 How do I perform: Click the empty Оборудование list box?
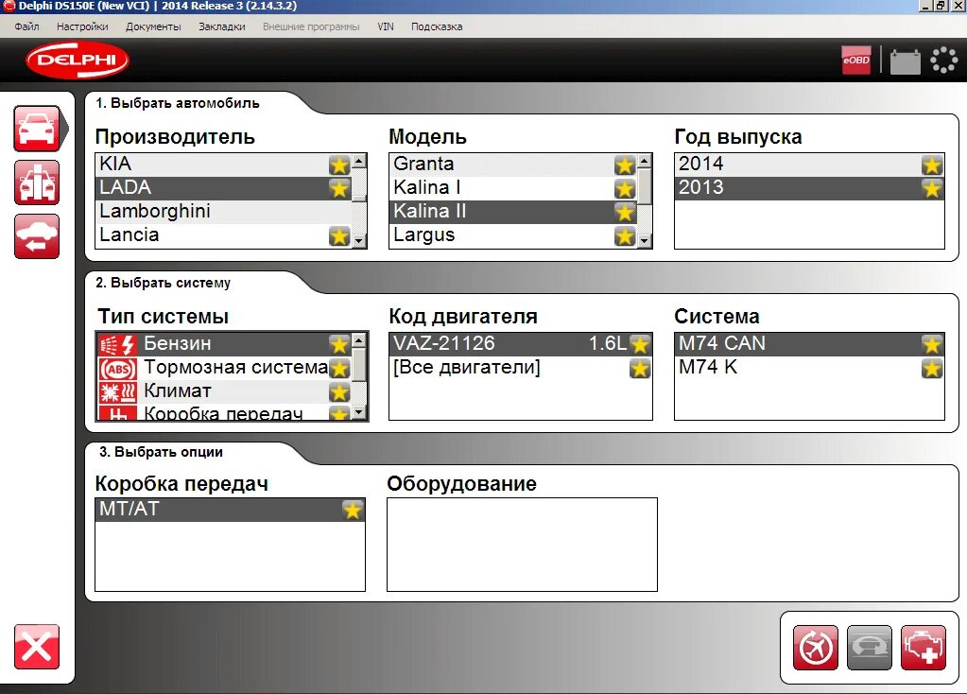pyautogui.click(x=522, y=545)
